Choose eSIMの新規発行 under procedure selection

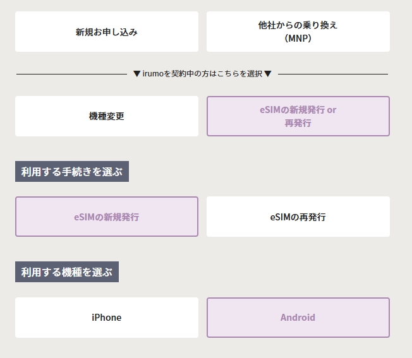coord(107,217)
